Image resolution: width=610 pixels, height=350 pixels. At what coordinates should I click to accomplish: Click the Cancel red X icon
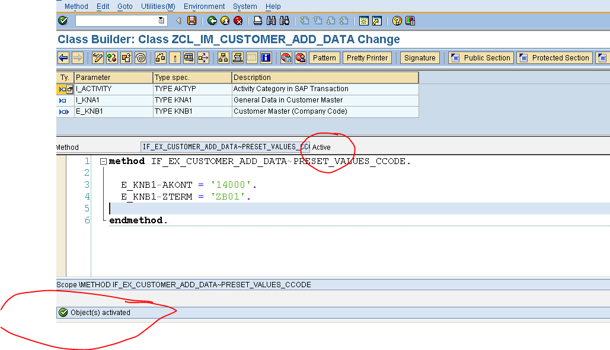(x=239, y=20)
